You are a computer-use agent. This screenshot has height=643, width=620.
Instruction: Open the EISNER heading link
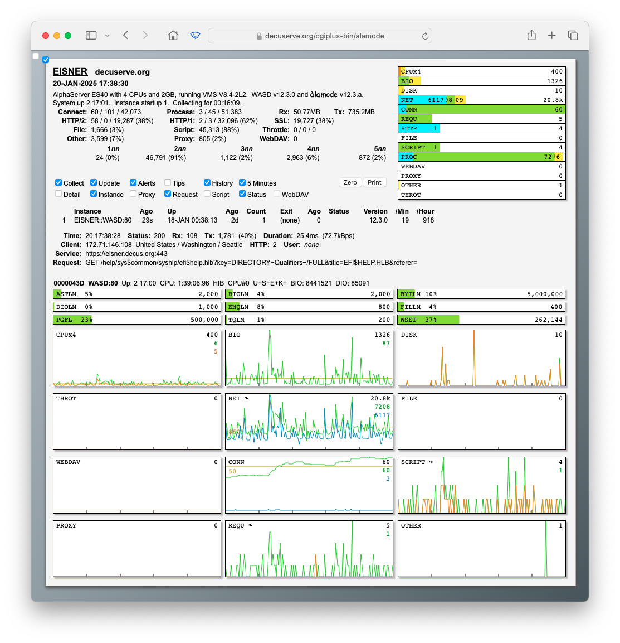[70, 71]
